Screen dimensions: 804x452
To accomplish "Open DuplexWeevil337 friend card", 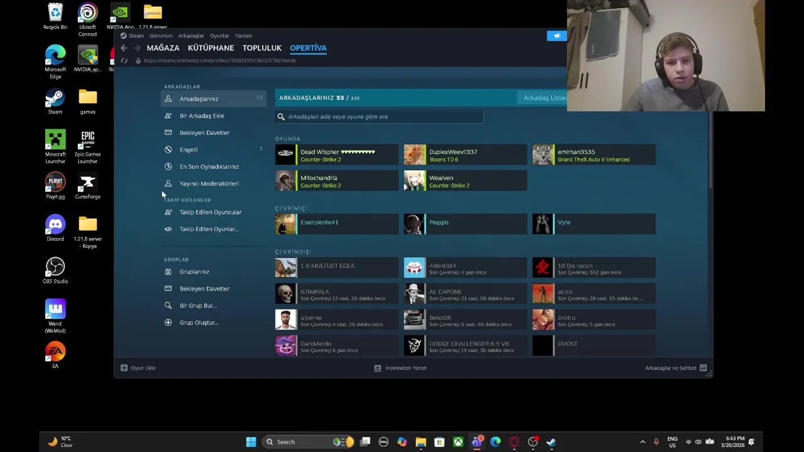I will tap(465, 155).
